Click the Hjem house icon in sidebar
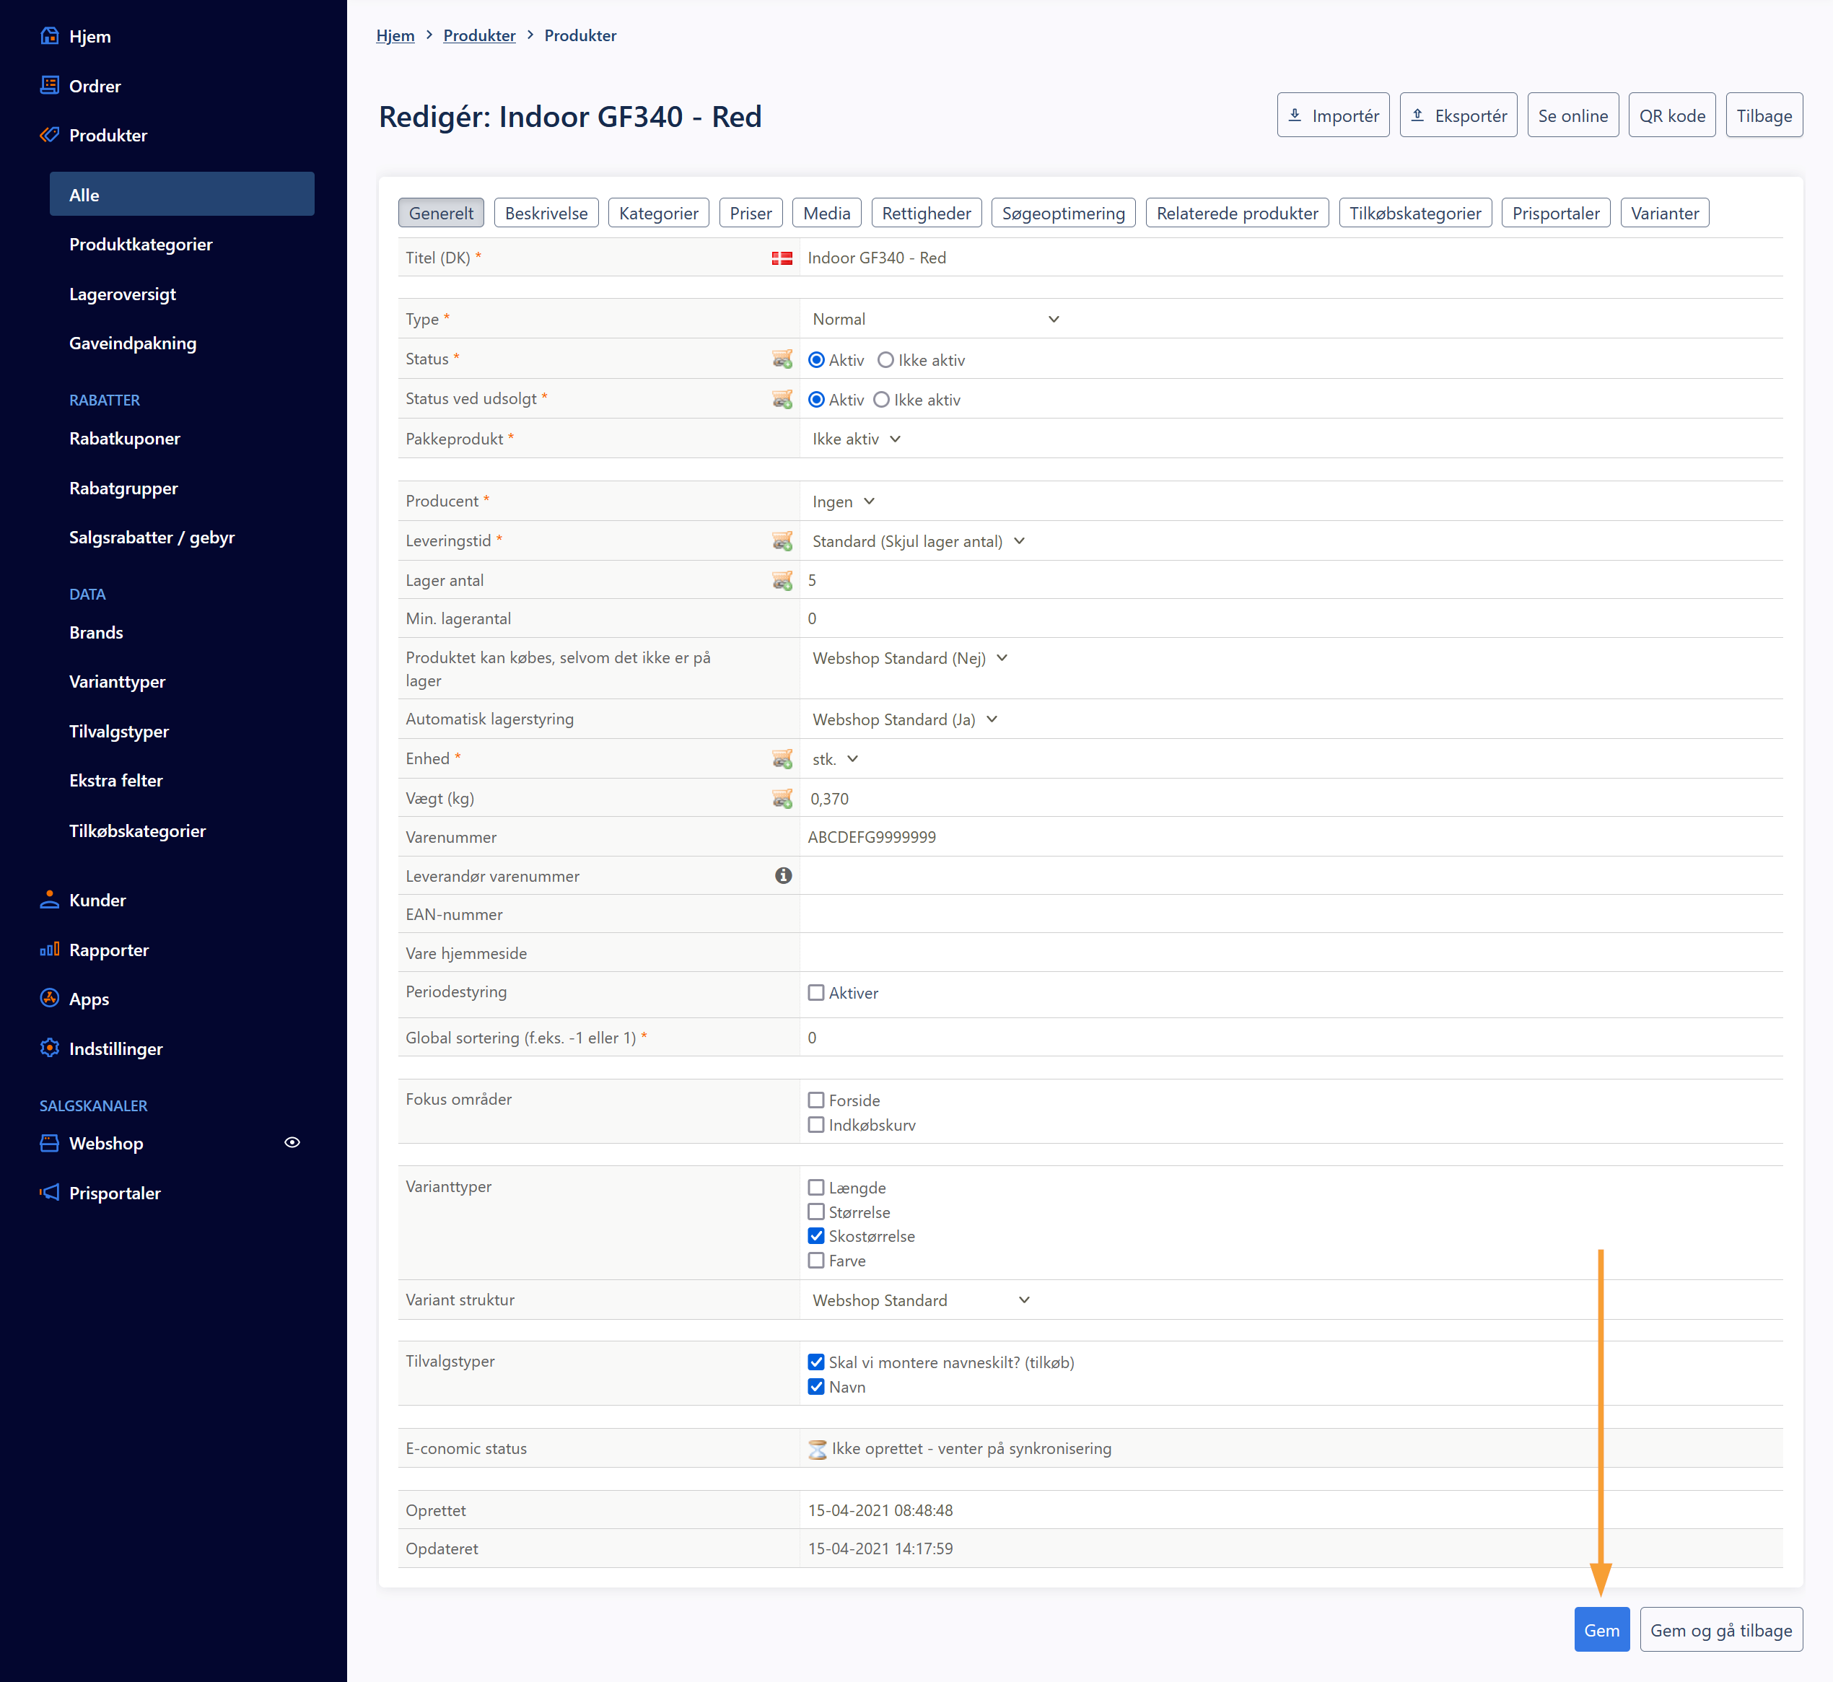Screen dimensions: 1833x1682 point(50,36)
